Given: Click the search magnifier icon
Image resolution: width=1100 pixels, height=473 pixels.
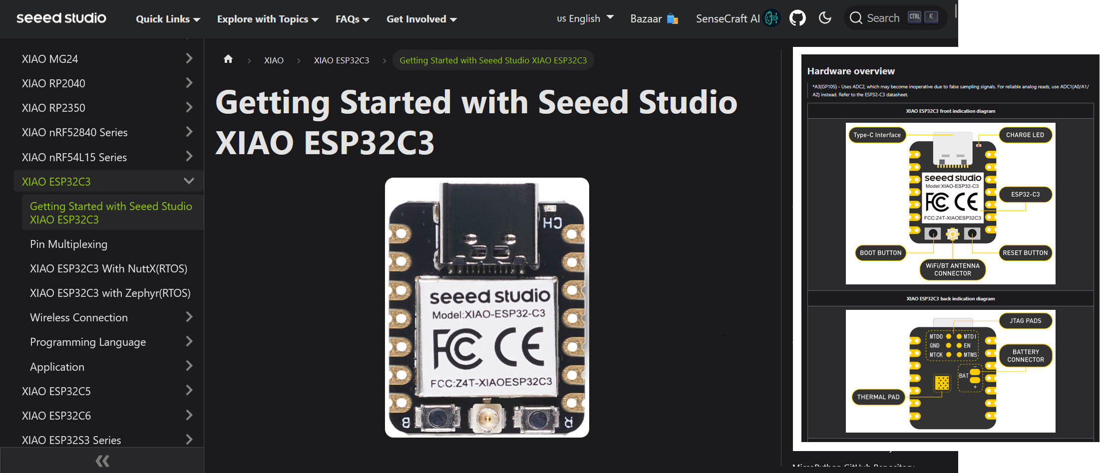Looking at the screenshot, I should point(856,18).
